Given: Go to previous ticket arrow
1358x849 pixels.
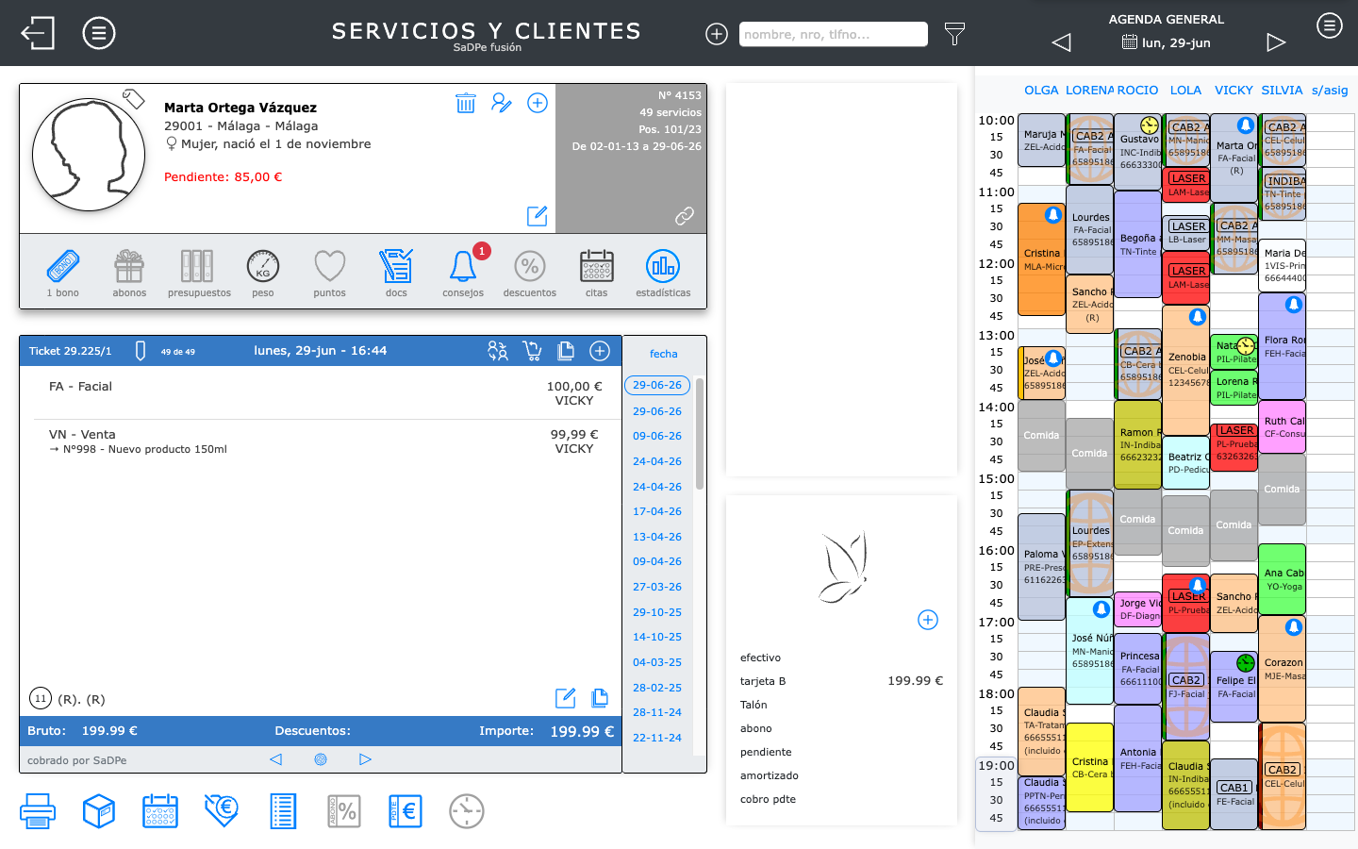Looking at the screenshot, I should (x=275, y=759).
